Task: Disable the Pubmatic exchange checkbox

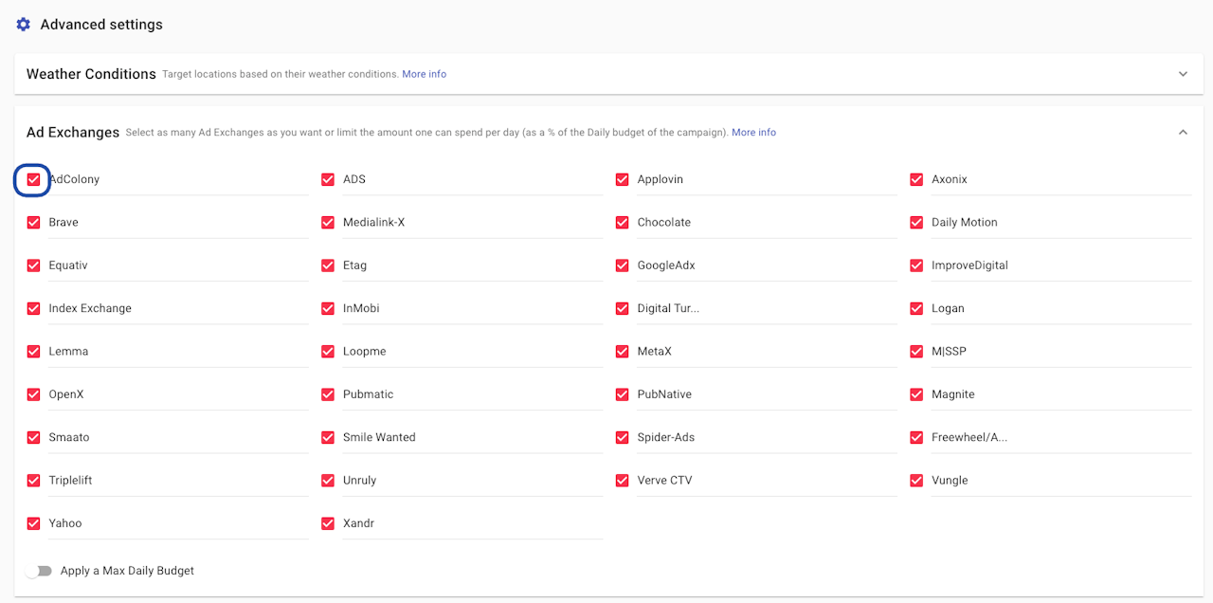Action: (328, 394)
